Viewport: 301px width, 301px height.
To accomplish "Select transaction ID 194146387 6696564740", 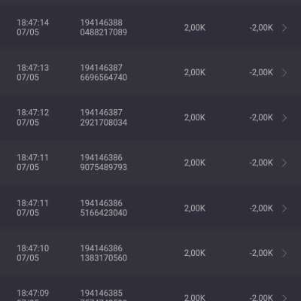I will click(x=104, y=72).
